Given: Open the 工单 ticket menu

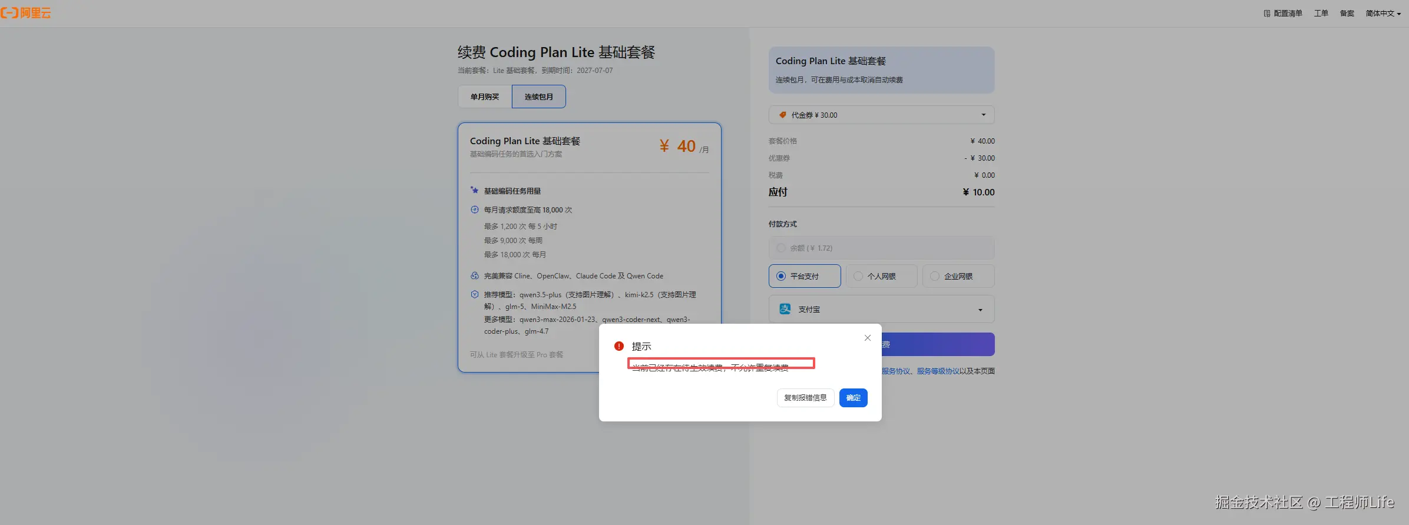Looking at the screenshot, I should (x=1321, y=14).
